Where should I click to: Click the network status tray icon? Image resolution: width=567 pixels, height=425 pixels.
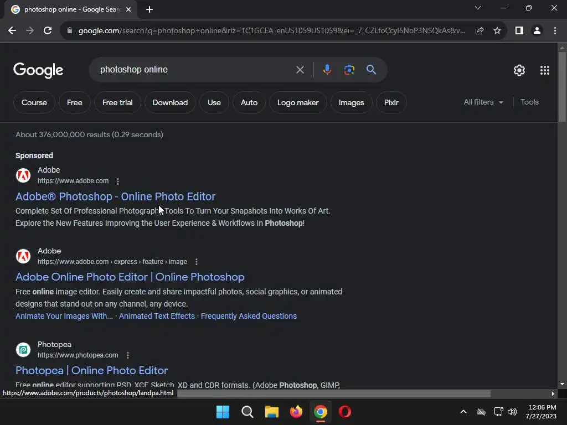pyautogui.click(x=498, y=412)
